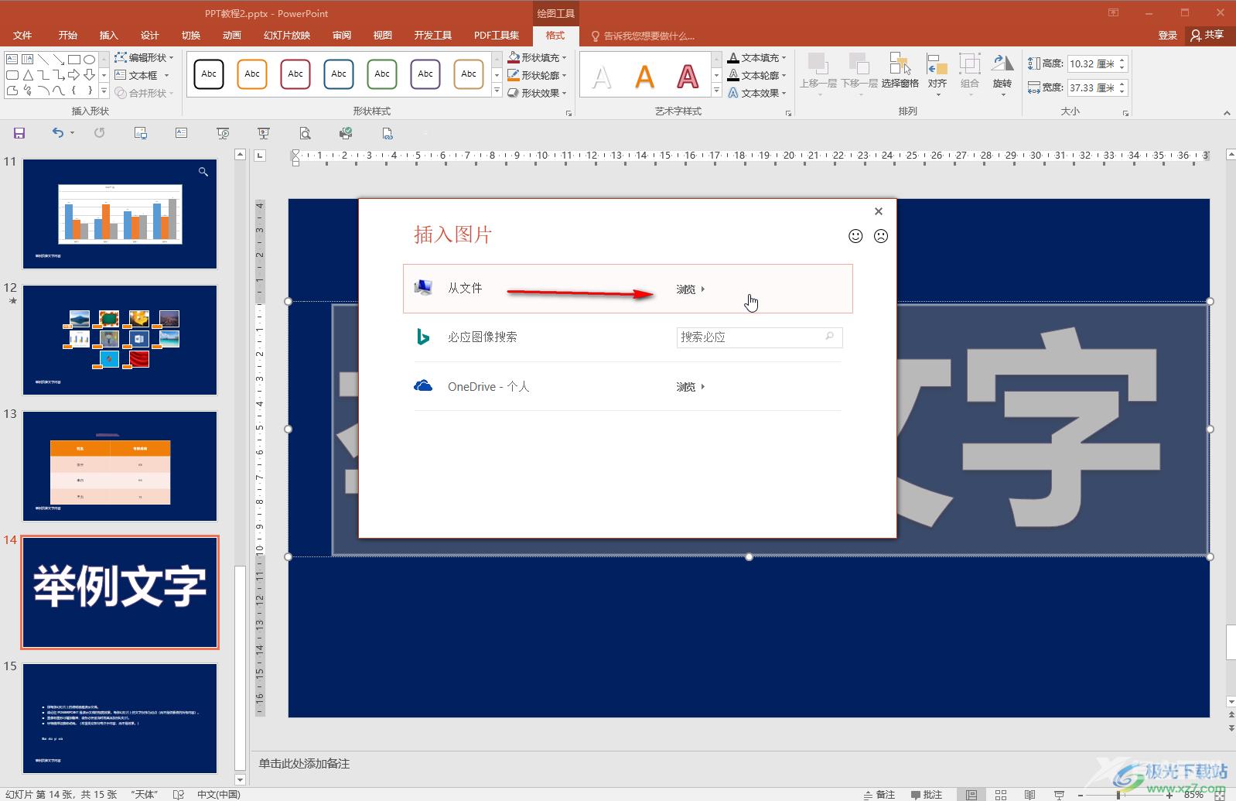Image resolution: width=1236 pixels, height=801 pixels.
Task: Select the horizontal text box shape in gallery
Action: click(x=12, y=60)
